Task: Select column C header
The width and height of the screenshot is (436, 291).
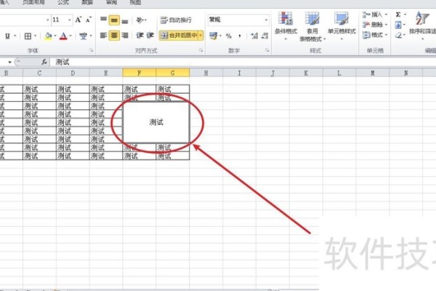Action: (39, 73)
